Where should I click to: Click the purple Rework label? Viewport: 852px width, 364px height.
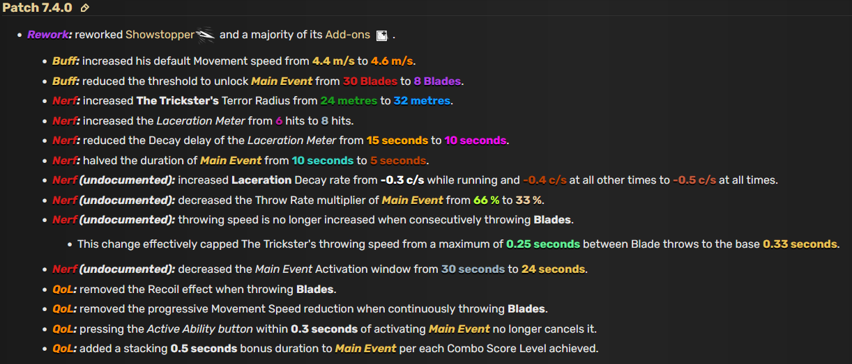[x=49, y=34]
